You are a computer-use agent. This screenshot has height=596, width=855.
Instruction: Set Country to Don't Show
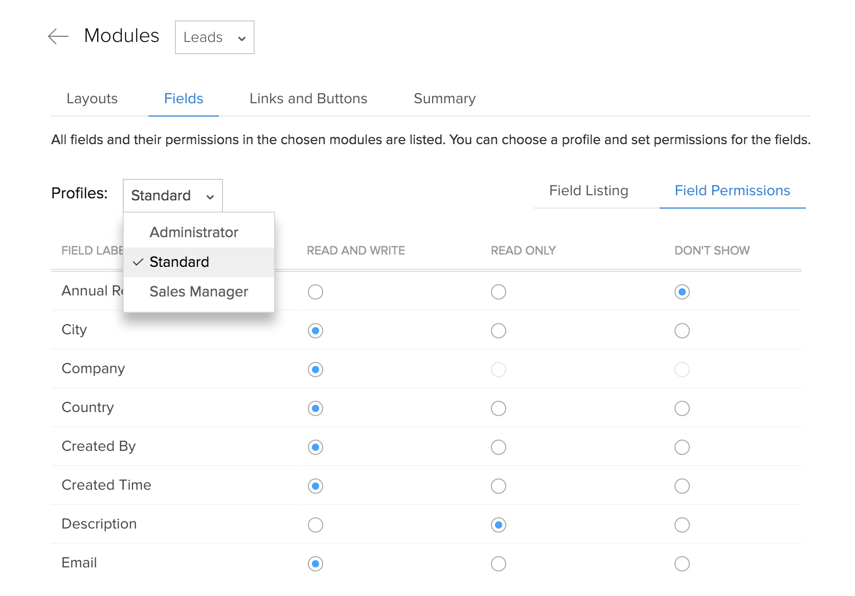pos(682,408)
